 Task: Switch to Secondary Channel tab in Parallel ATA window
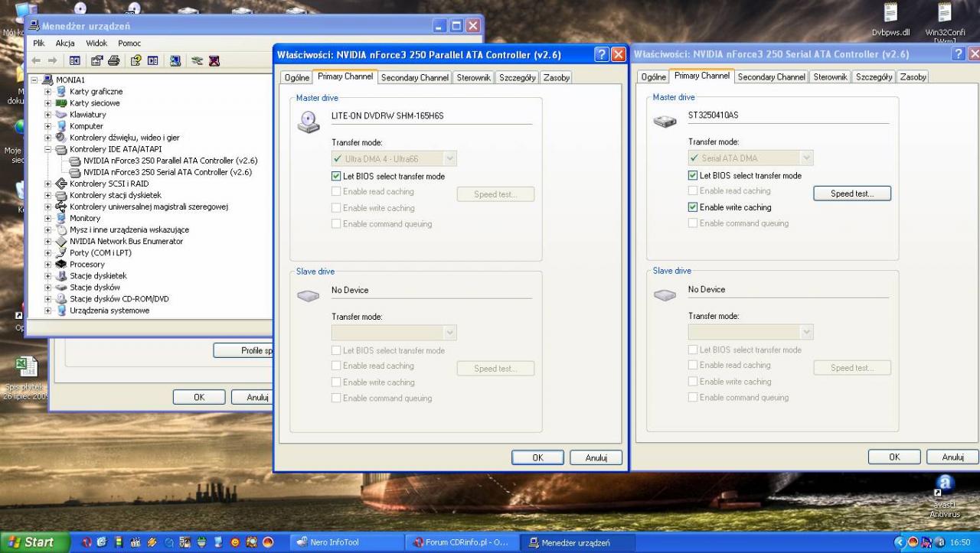[x=415, y=77]
